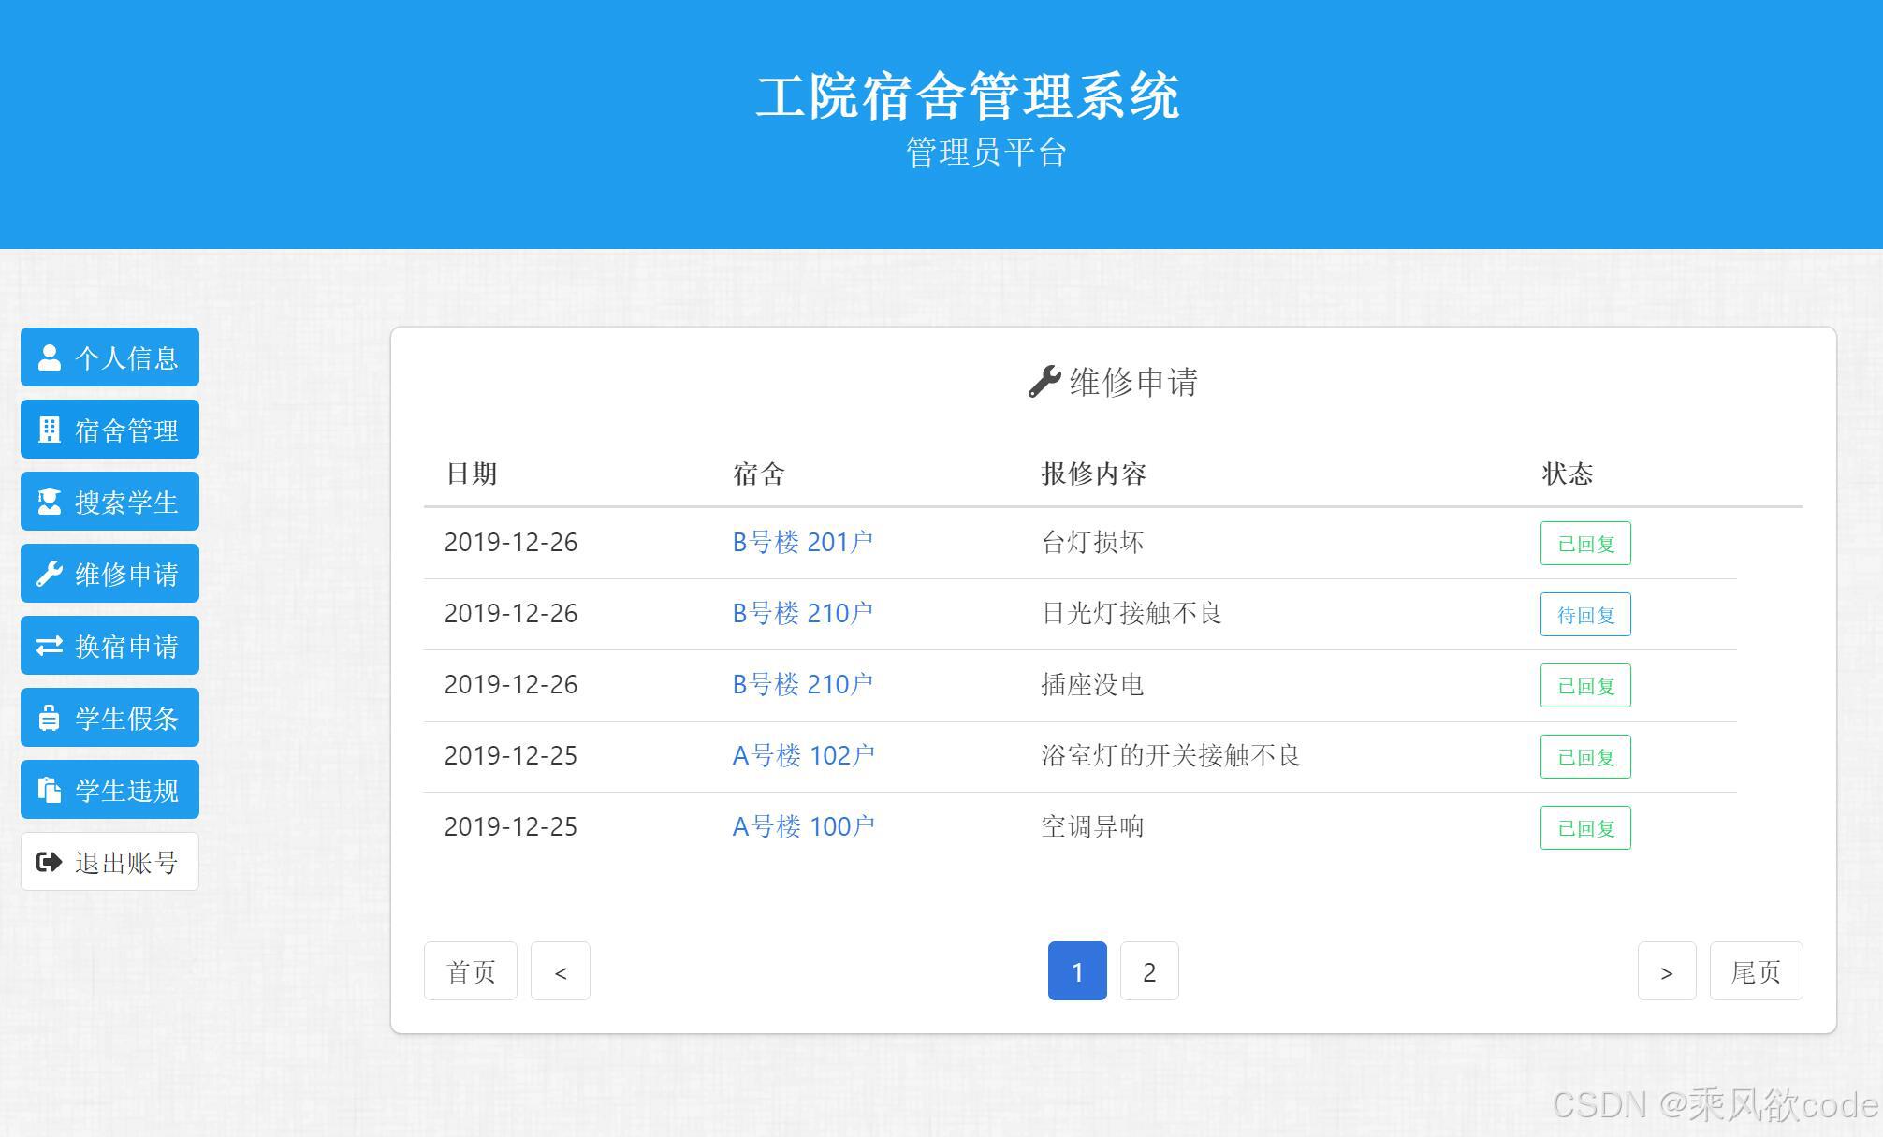Open dorm link B号楼 201户
1883x1137 pixels.
[802, 542]
